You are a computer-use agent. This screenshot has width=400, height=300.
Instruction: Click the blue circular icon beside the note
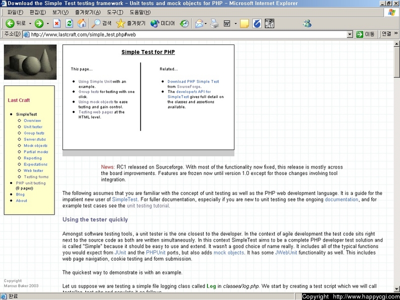point(257,23)
